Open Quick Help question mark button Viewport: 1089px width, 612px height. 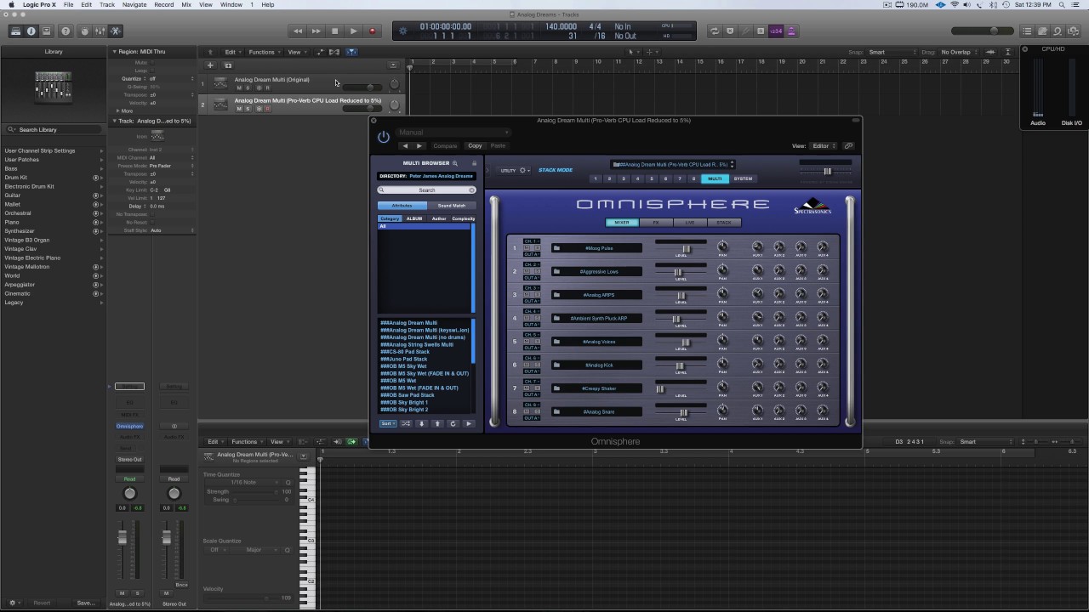click(x=66, y=31)
